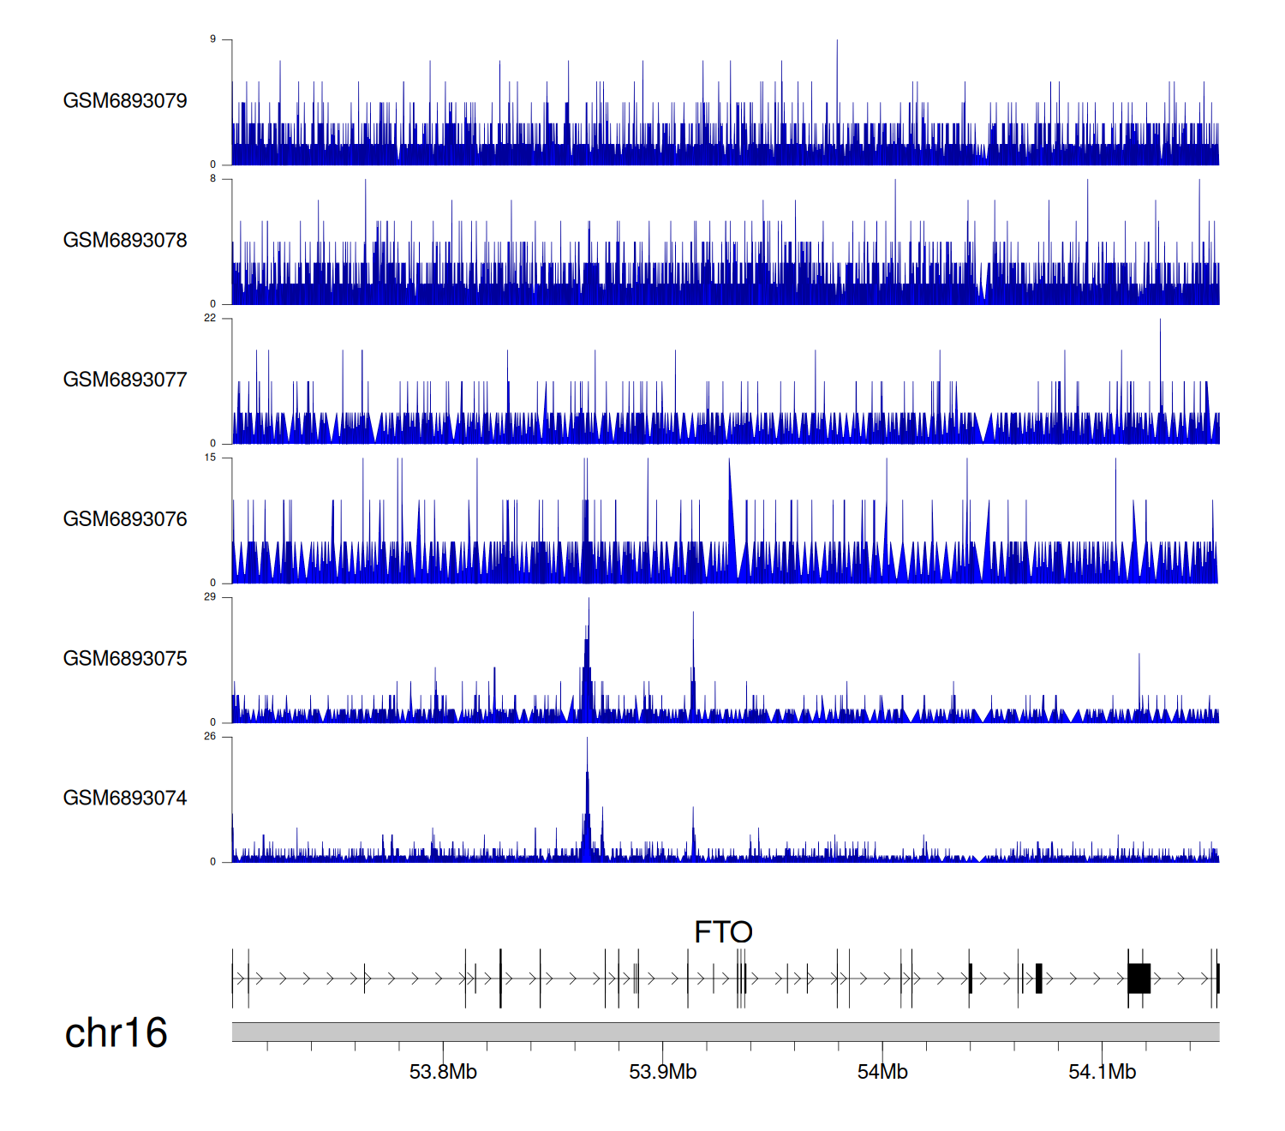Click the y-axis maximum value 22

[210, 318]
